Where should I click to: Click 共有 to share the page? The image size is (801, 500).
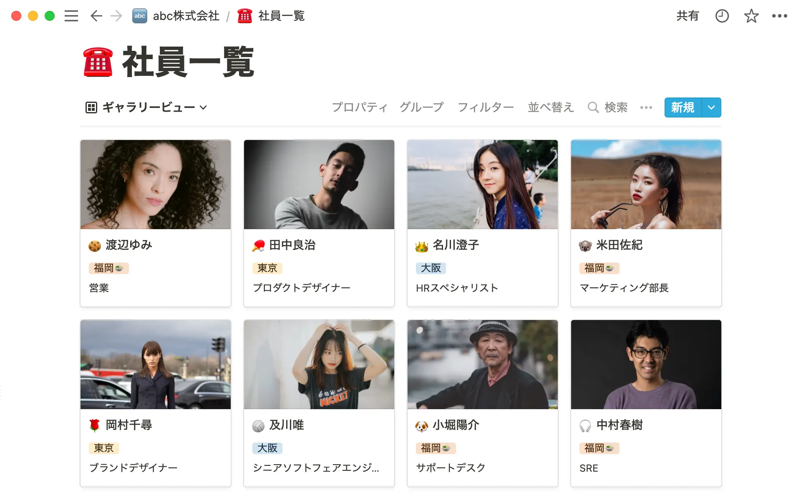[688, 16]
